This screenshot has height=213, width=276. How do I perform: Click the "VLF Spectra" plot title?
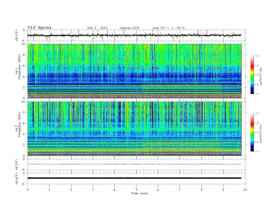39,27
